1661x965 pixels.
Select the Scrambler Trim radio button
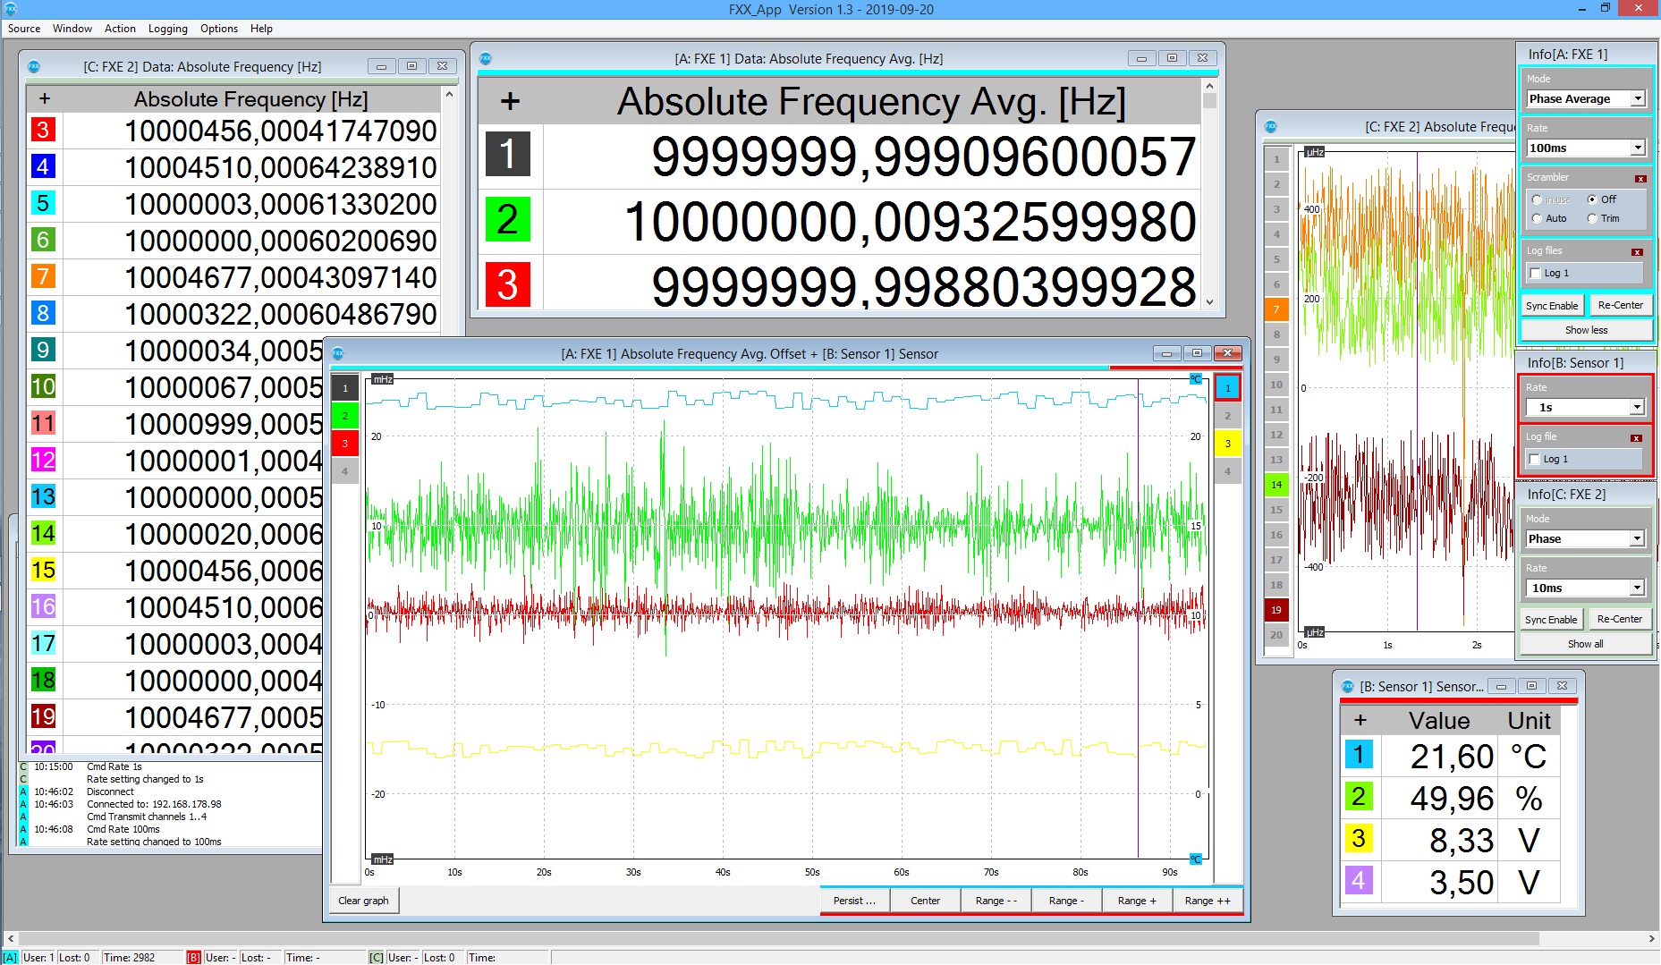(x=1592, y=218)
